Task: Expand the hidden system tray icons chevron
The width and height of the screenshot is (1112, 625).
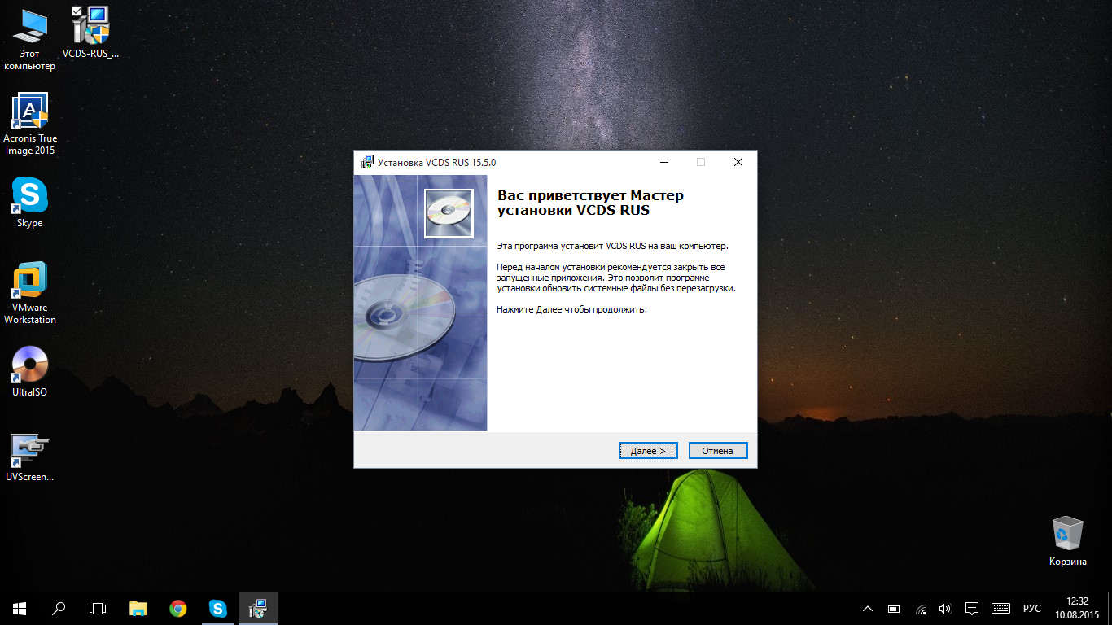Action: pyautogui.click(x=868, y=608)
